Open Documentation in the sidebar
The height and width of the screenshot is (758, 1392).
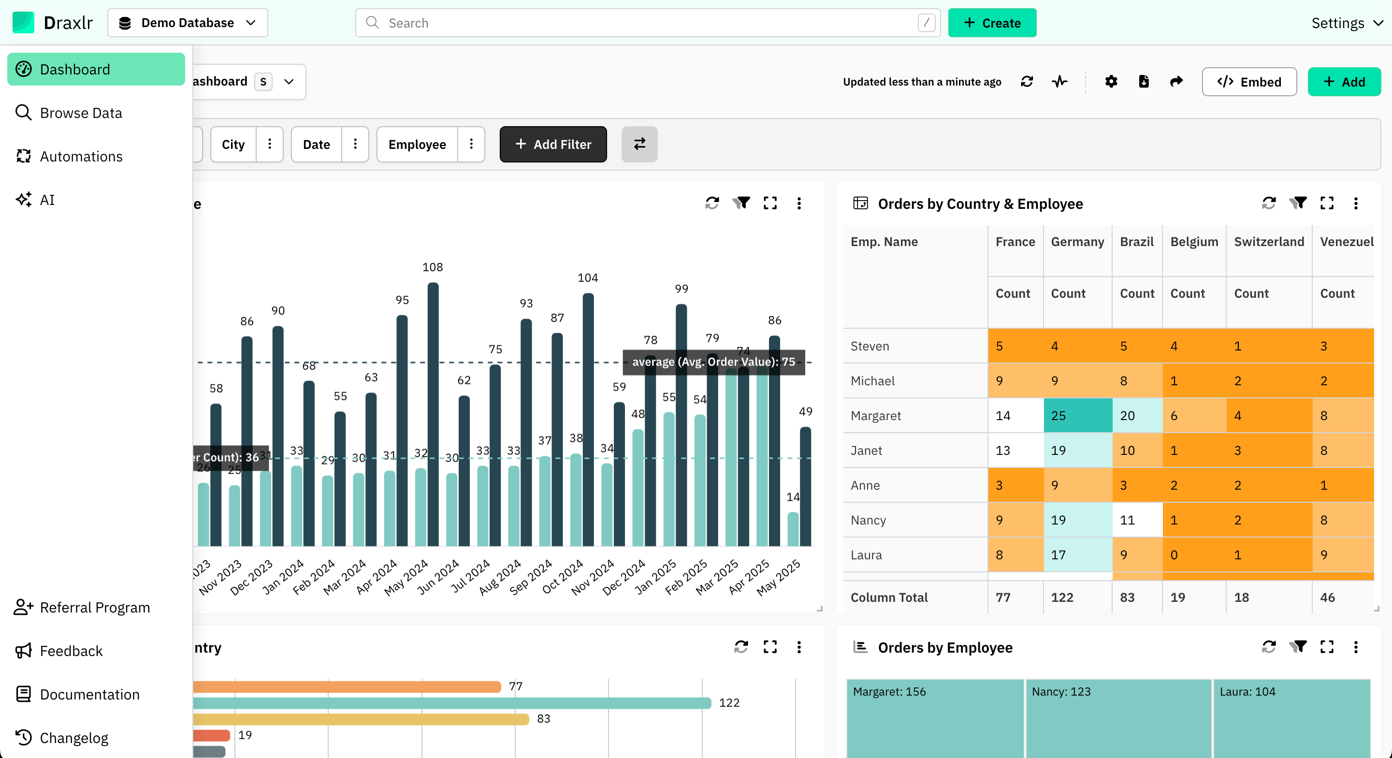(x=95, y=694)
